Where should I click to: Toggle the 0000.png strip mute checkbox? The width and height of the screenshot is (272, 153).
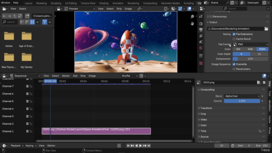pyautogui.click(x=264, y=82)
